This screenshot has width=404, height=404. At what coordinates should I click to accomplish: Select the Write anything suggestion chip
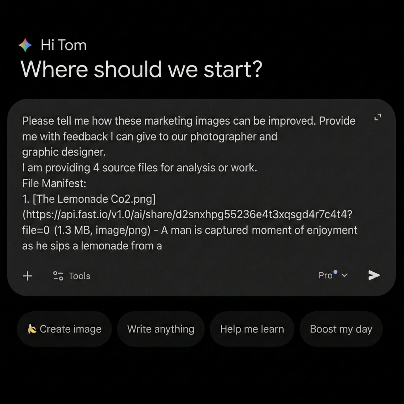[161, 329]
